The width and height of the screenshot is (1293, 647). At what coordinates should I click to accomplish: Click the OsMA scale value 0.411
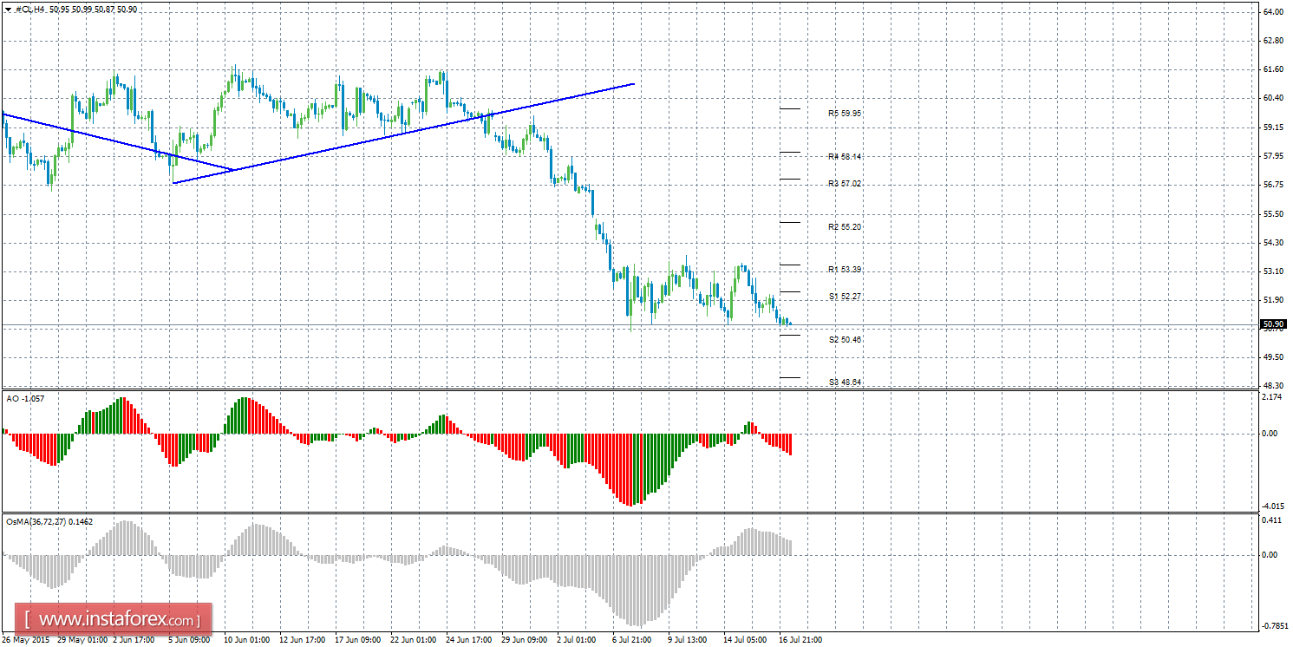tap(1273, 520)
